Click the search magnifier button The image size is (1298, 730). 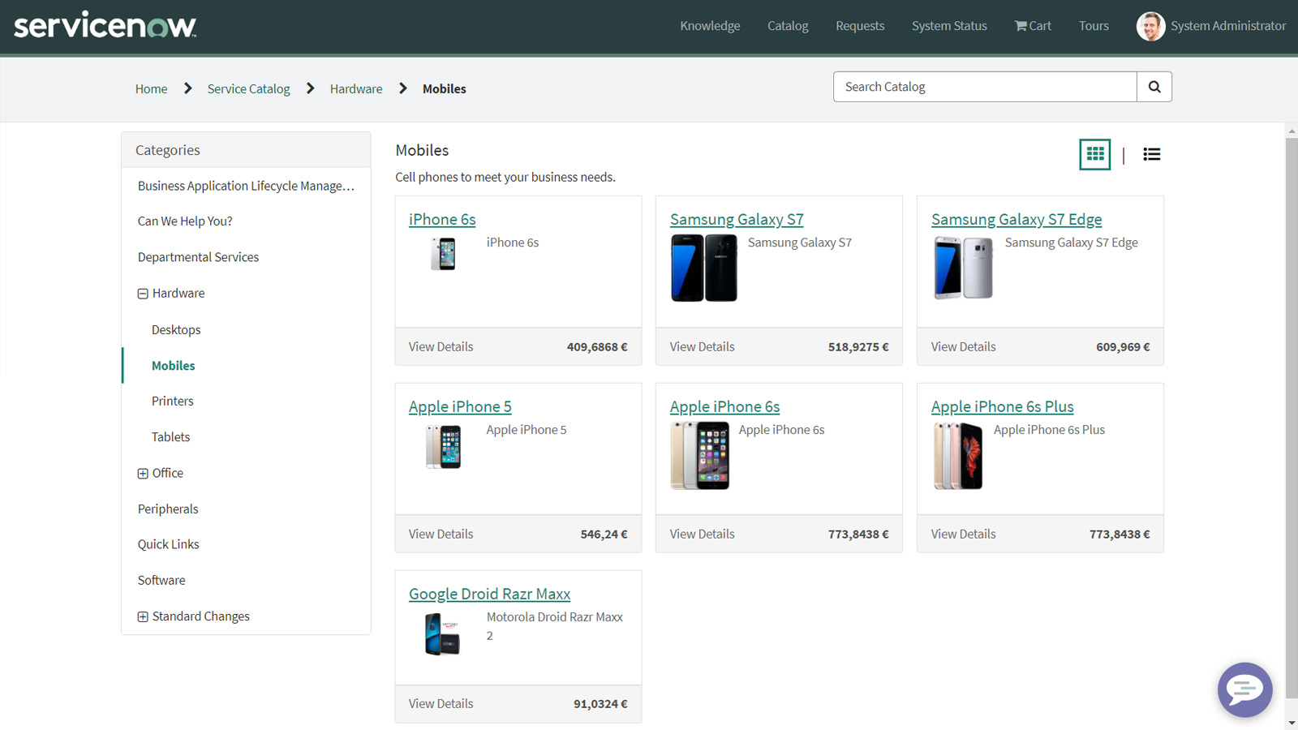[x=1154, y=87]
